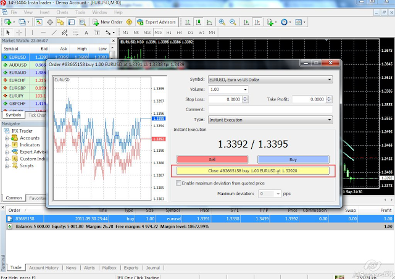Open the Maximum deviation pips dropdown
The width and height of the screenshot is (395, 279).
(x=278, y=194)
